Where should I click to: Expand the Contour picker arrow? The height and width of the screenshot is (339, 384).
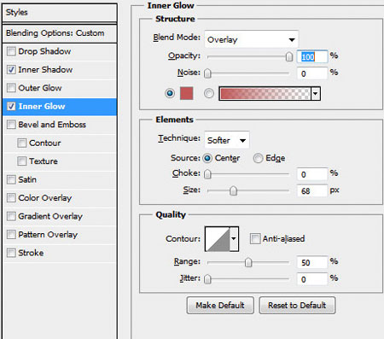click(234, 238)
